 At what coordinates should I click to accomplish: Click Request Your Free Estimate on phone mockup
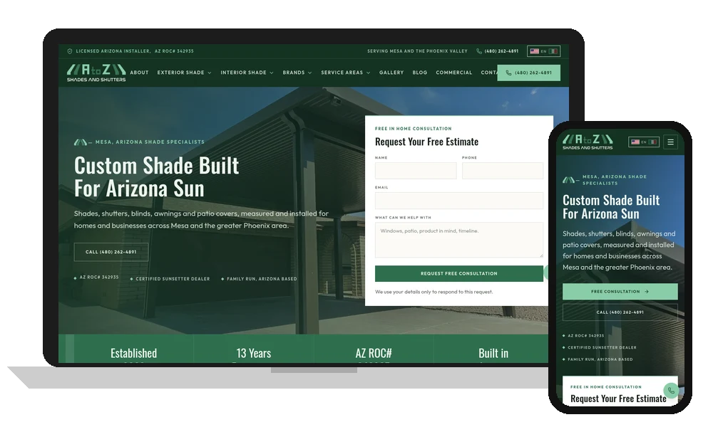(618, 399)
